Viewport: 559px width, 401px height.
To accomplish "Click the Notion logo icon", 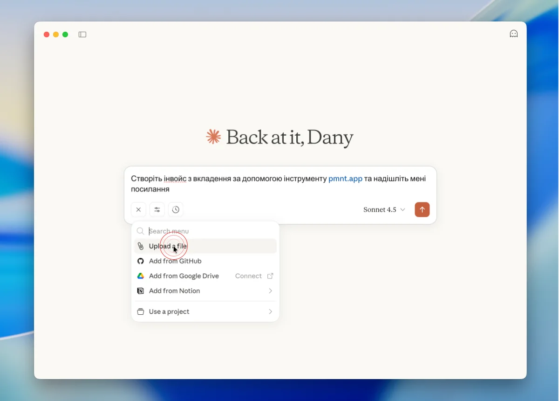I will click(141, 291).
